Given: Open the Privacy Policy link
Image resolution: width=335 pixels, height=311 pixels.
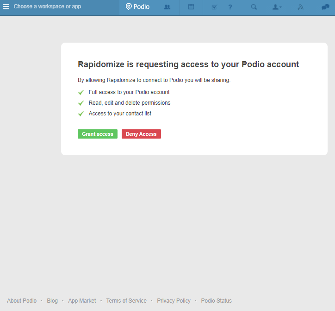Looking at the screenshot, I should 174,301.
